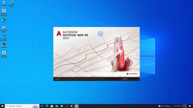Click the red A logo on splash screen

tap(59, 34)
